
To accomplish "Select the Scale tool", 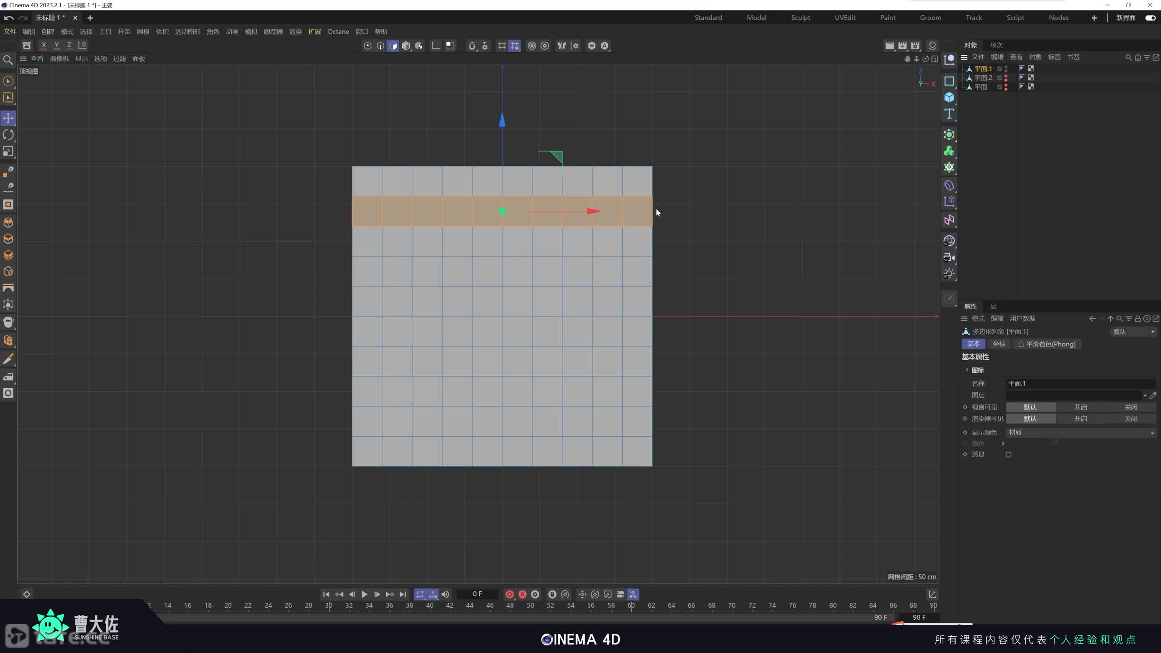I will coord(8,151).
